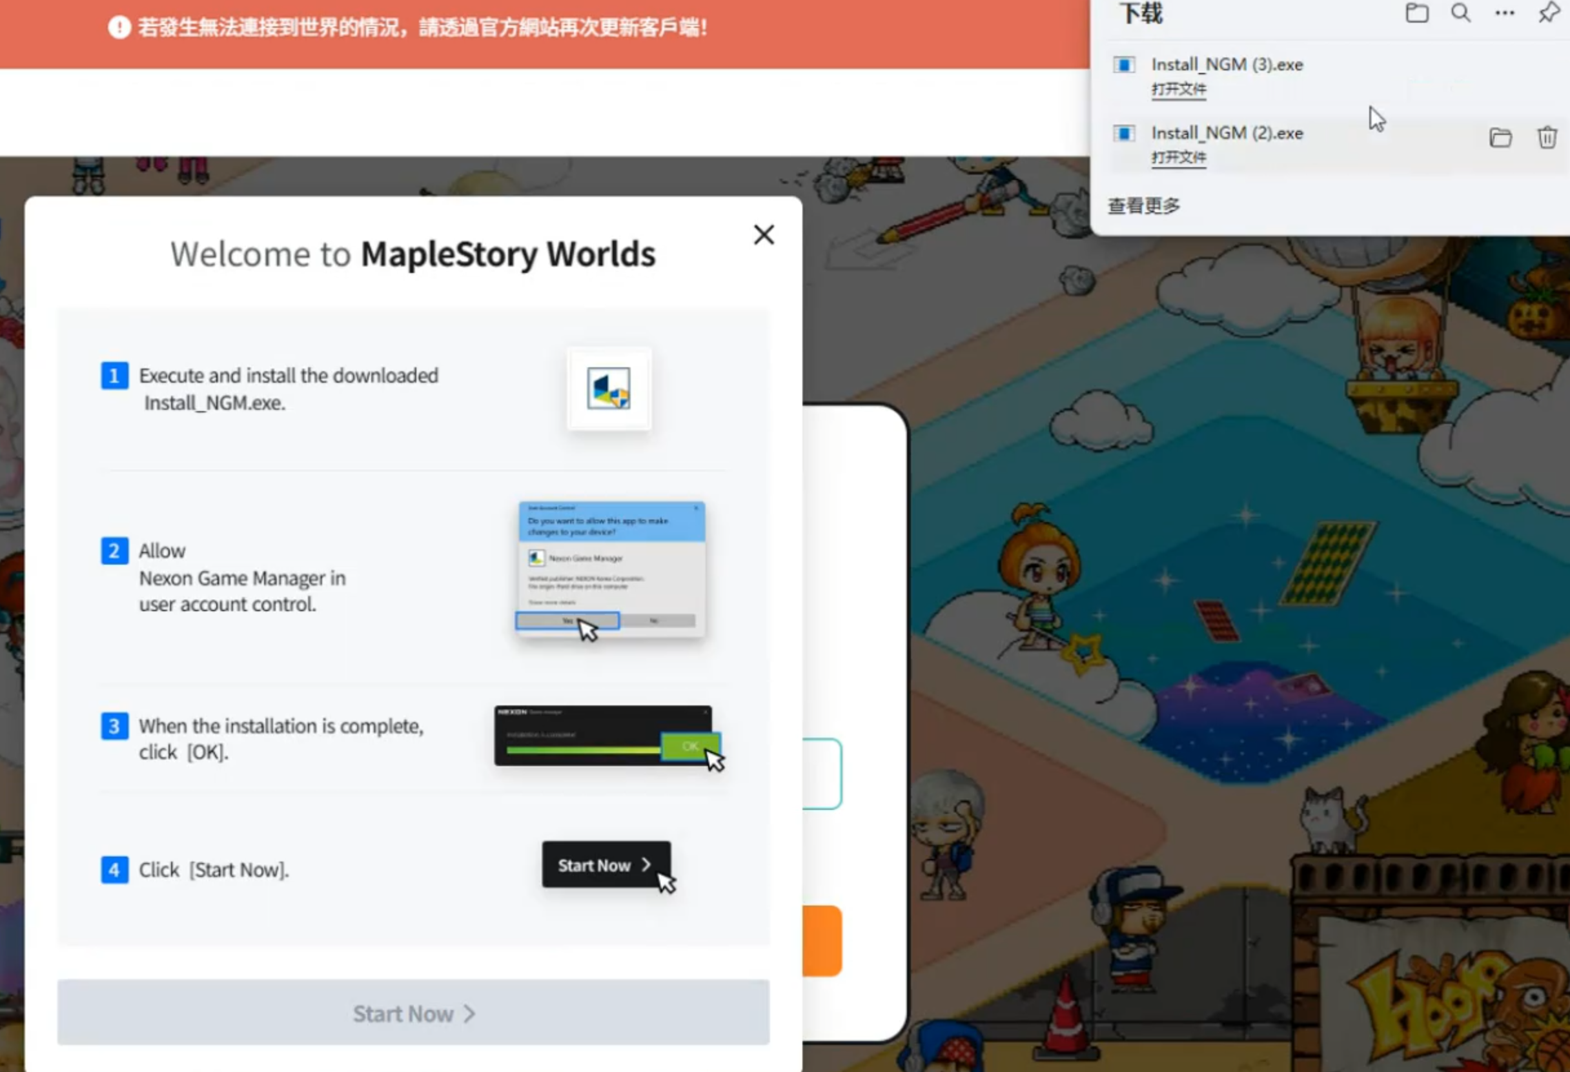Screen dimensions: 1570x1072
Task: Click step 2 text Allow Nexon Game Manager
Action: (242, 578)
